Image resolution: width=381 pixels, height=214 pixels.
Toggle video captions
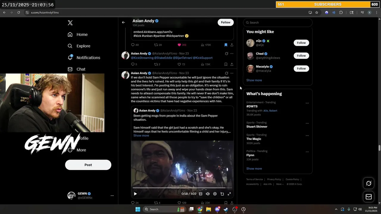[x=201, y=194]
